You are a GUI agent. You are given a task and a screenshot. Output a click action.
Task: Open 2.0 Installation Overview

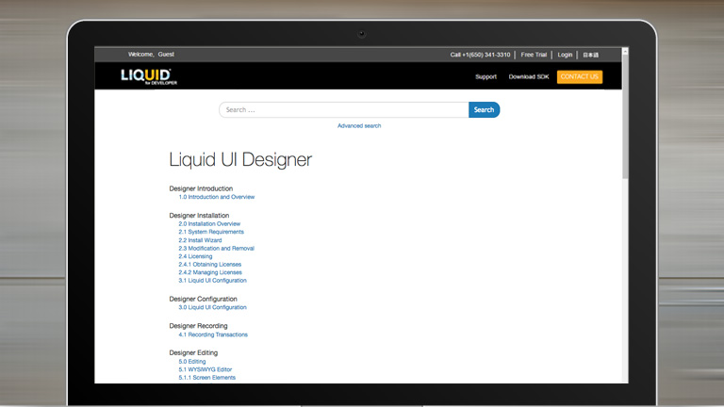click(x=209, y=223)
